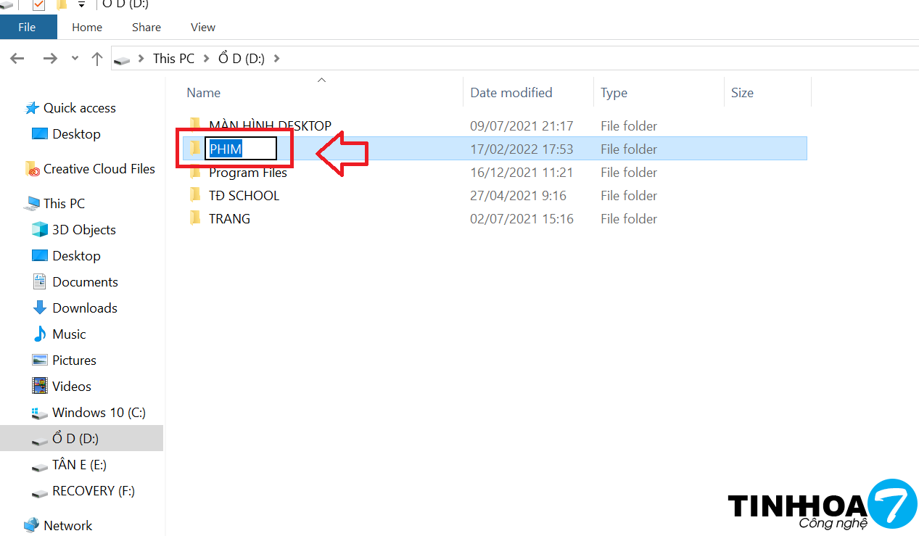Select 3D Objects in navigation pane
This screenshot has width=919, height=536.
(83, 230)
